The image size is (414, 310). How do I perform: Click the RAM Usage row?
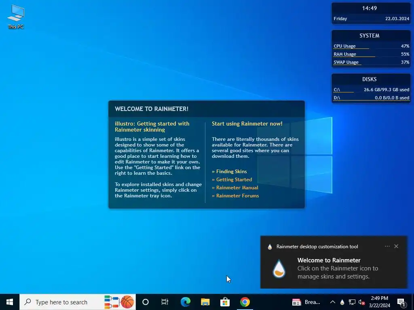click(371, 54)
